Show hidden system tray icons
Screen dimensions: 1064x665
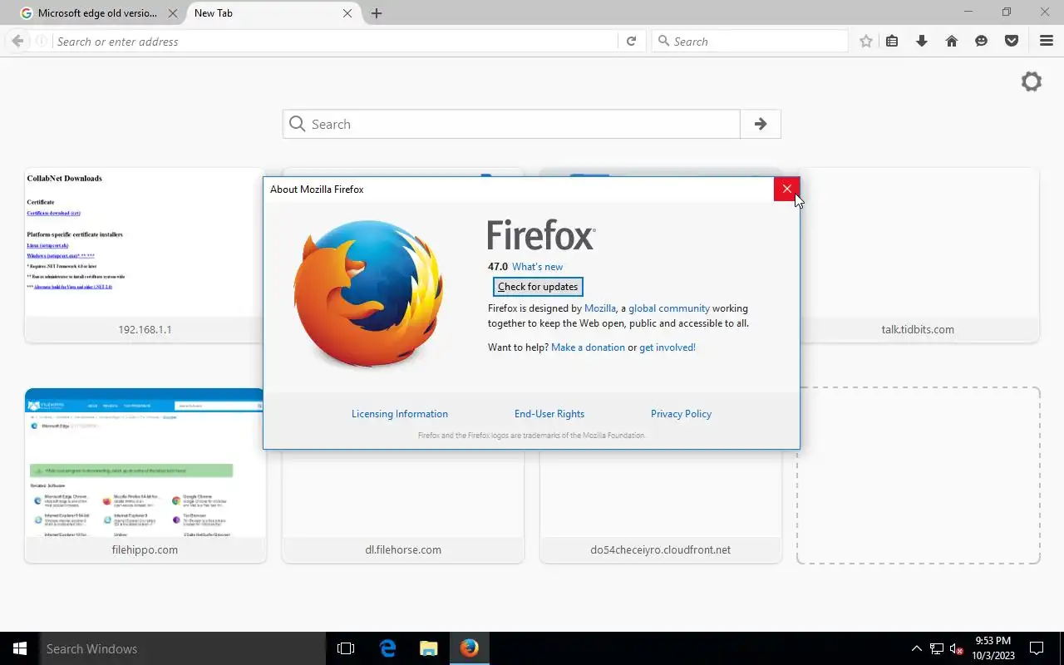[x=917, y=648]
